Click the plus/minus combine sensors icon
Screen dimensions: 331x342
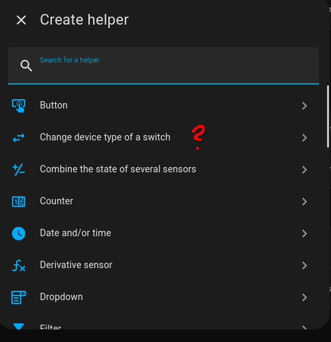(x=19, y=170)
